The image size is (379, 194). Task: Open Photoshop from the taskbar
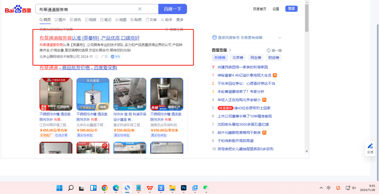click(183, 188)
